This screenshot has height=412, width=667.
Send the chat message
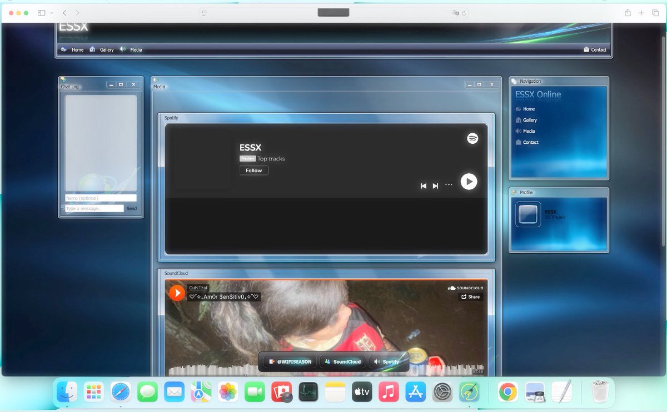tap(131, 209)
